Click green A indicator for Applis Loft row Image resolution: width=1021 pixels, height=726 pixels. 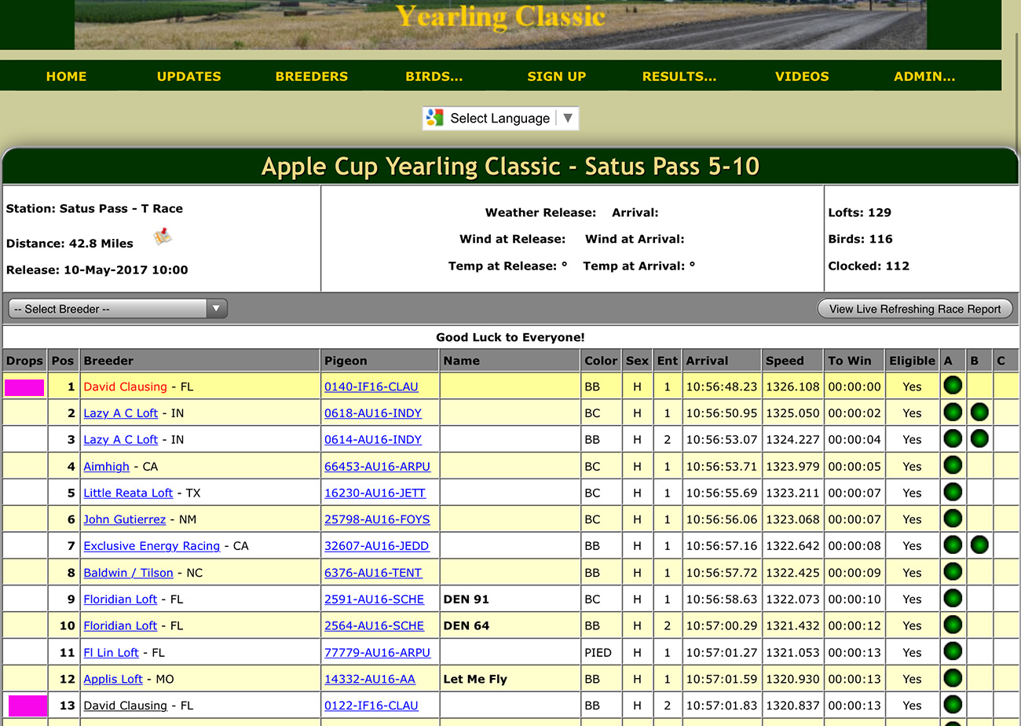[x=953, y=678]
